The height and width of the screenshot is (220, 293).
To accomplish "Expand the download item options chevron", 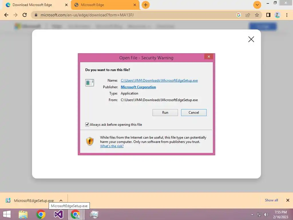I will [x=61, y=201].
